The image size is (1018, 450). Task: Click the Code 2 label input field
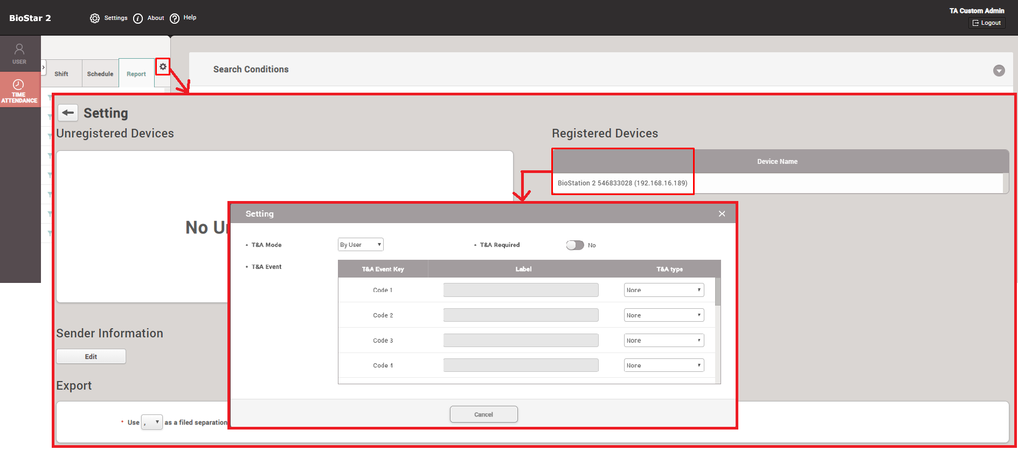(521, 315)
